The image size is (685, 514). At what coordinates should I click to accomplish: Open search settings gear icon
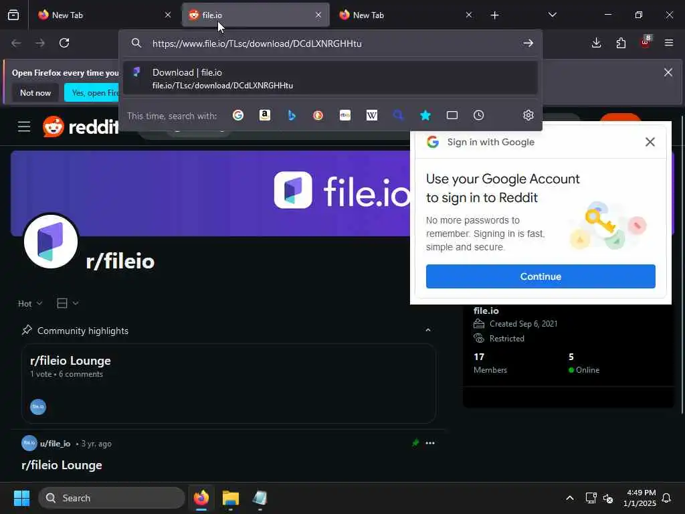tap(528, 115)
